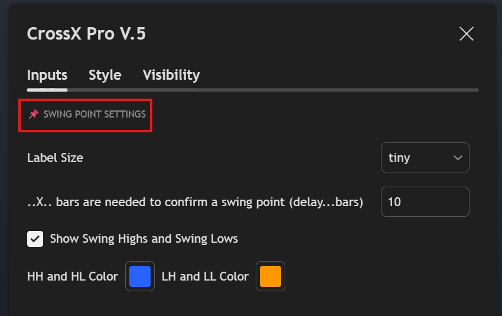Screen dimensions: 502x316
Task: Open the Style tab
Action: click(105, 75)
